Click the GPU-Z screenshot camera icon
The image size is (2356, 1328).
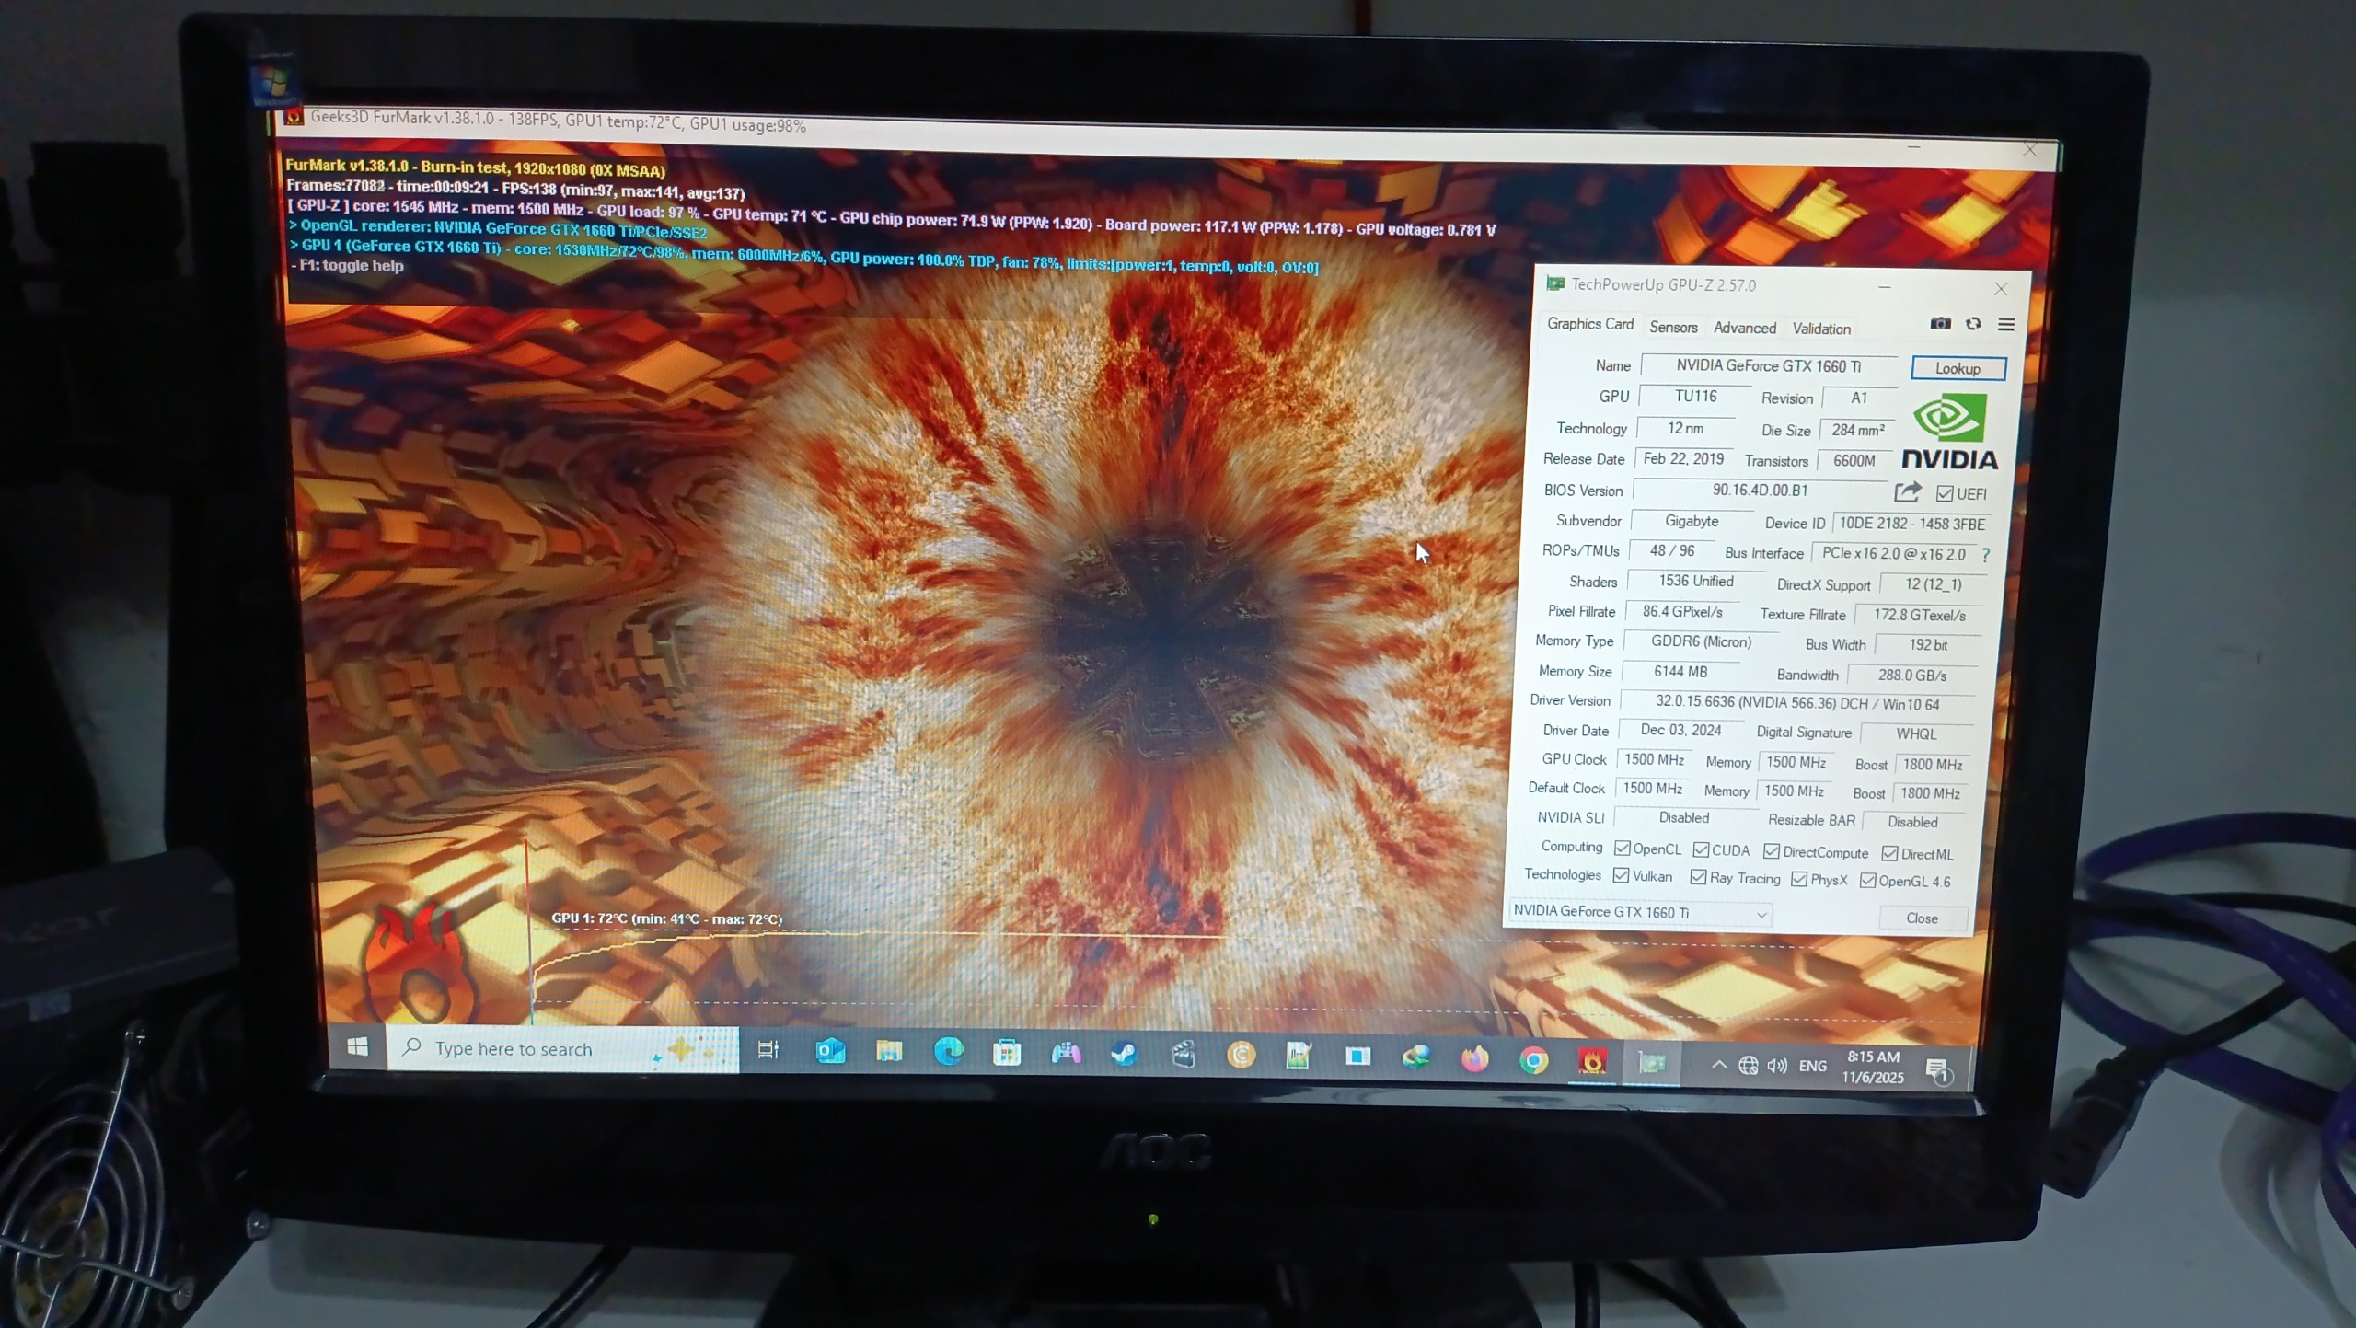point(1940,324)
